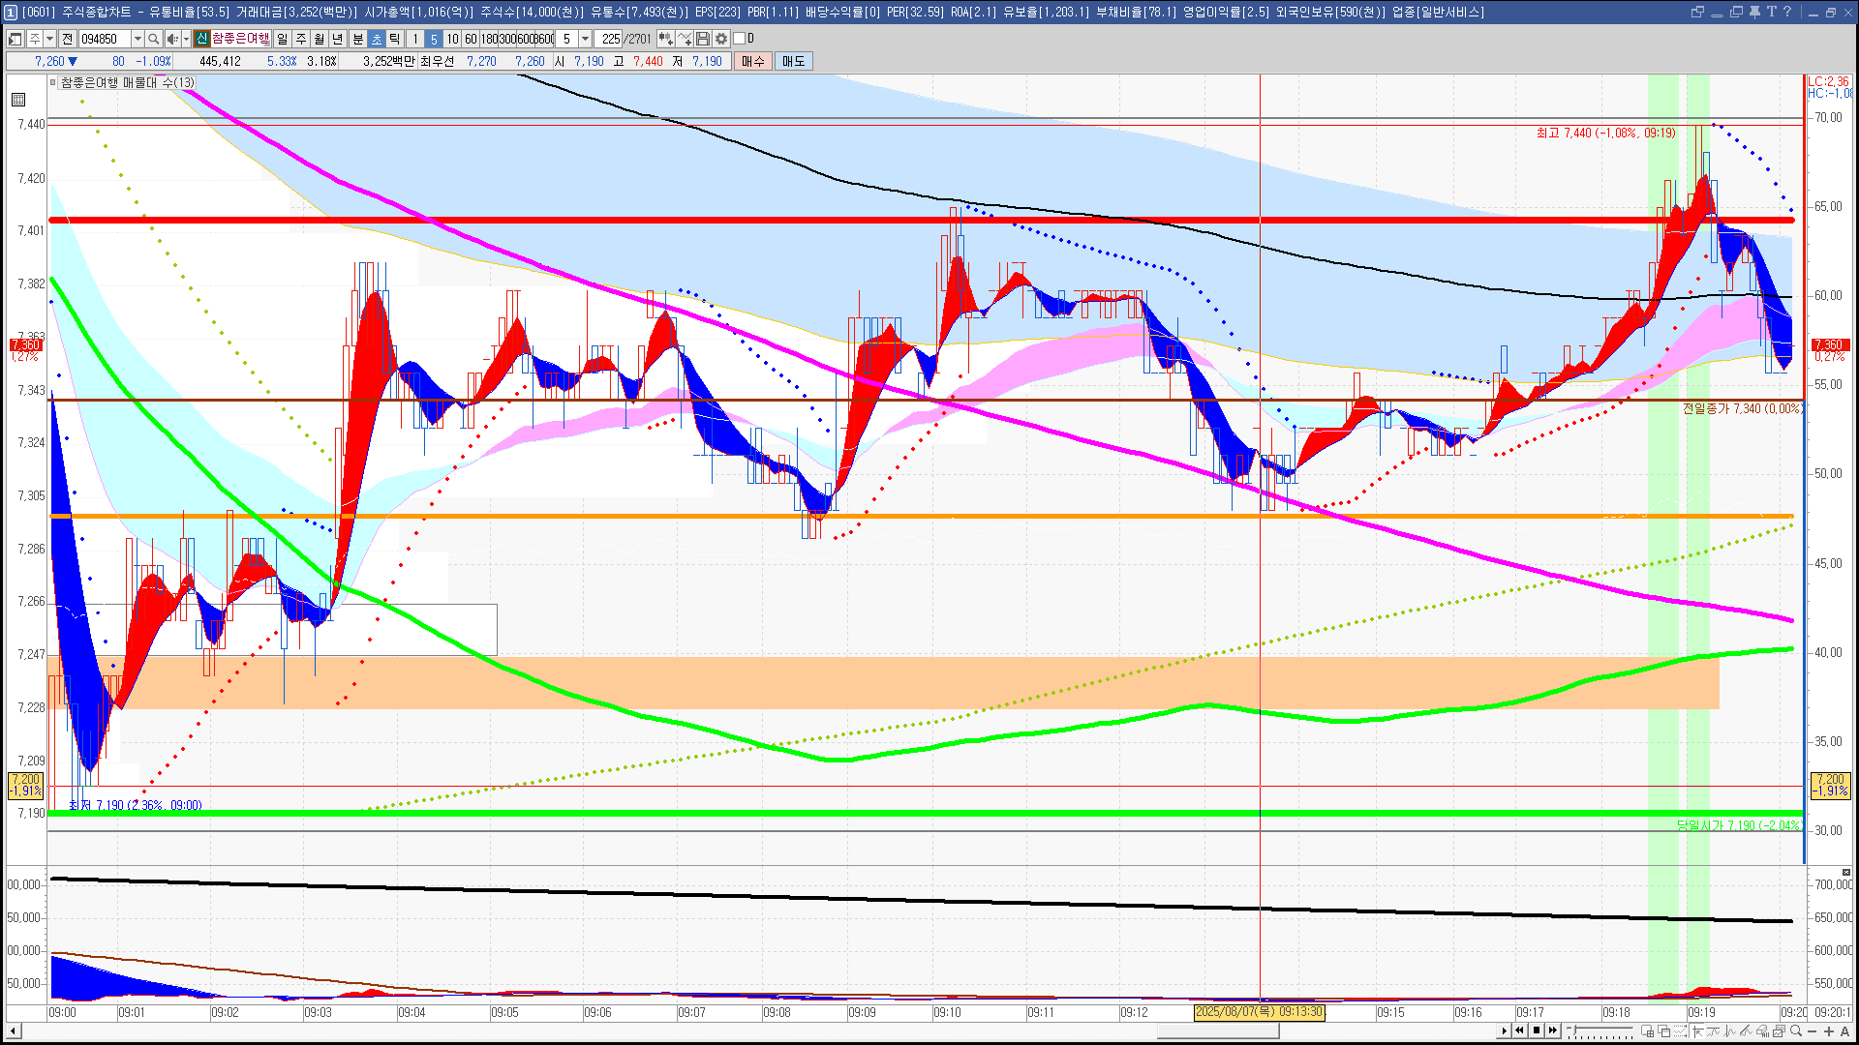Open chart settings gear icon
The width and height of the screenshot is (1859, 1045).
click(721, 39)
